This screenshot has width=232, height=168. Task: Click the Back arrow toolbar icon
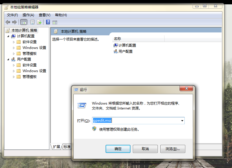point(8,22)
